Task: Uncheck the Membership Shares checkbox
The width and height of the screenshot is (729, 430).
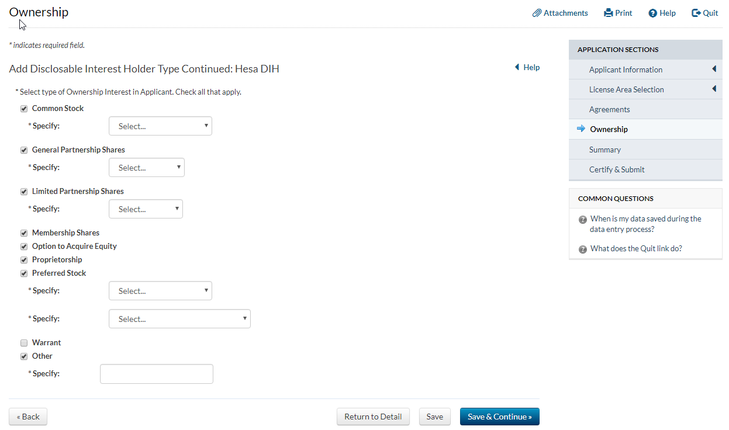Action: tap(24, 233)
